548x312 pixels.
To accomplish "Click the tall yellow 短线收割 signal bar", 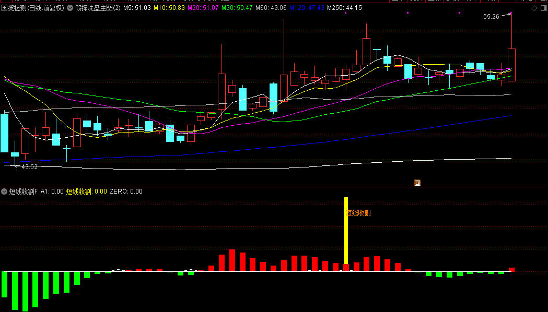I will click(x=346, y=231).
